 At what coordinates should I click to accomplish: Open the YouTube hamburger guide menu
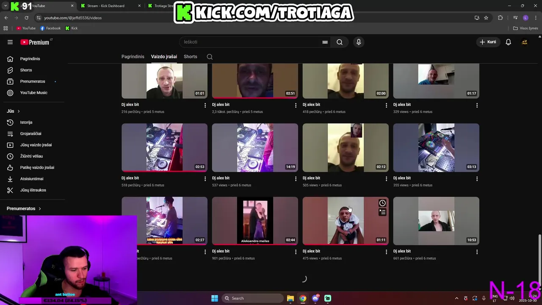[10, 42]
